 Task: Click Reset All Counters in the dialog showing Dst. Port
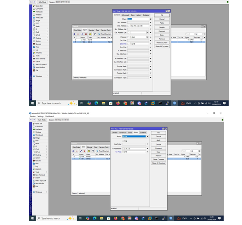point(162,46)
